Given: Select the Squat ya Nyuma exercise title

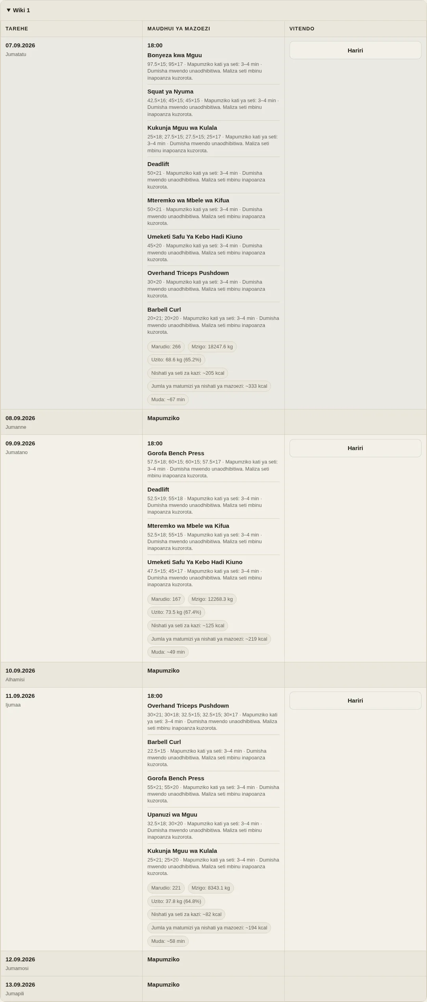Looking at the screenshot, I should click(170, 92).
